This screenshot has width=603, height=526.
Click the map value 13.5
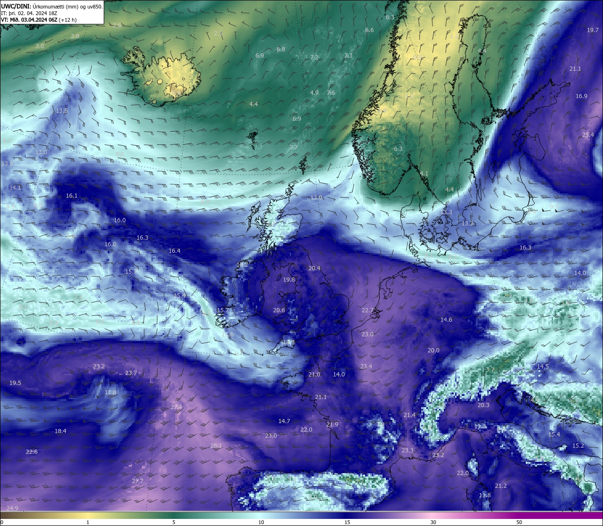pyautogui.click(x=62, y=111)
